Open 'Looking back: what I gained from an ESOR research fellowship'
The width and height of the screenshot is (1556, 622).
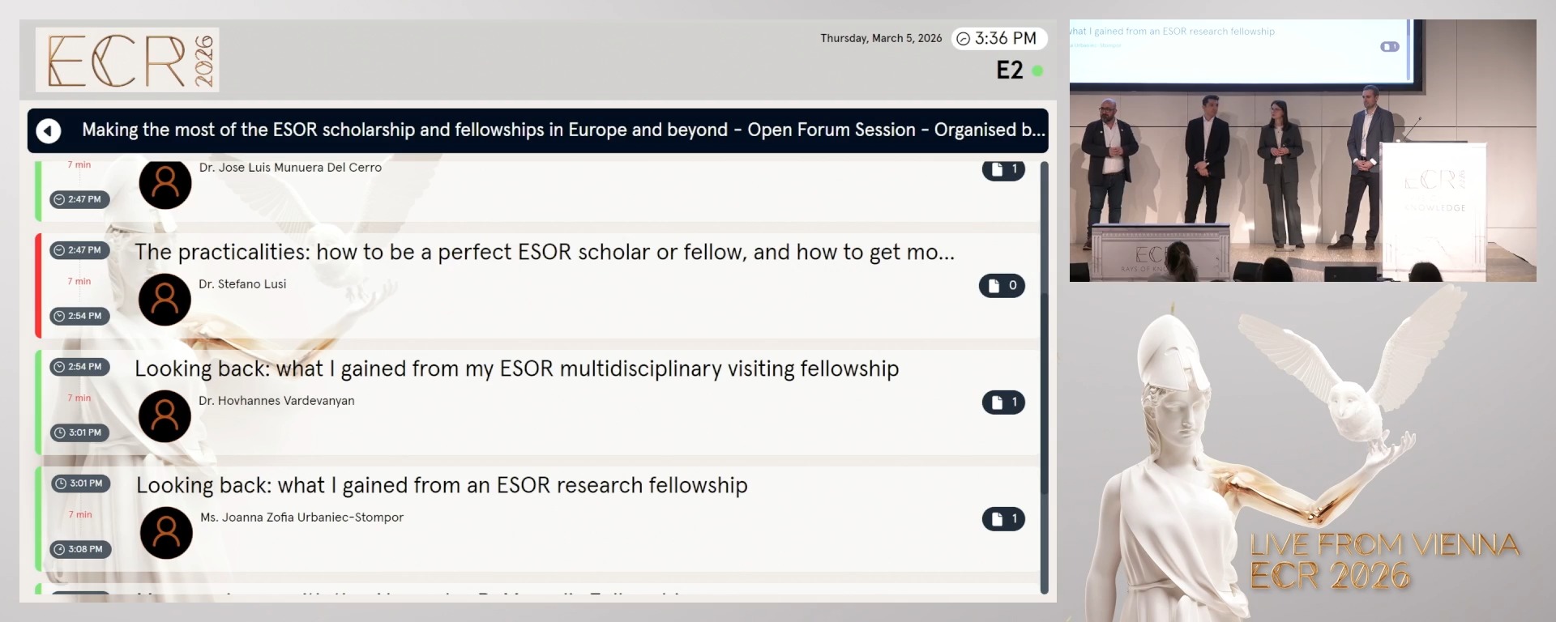click(x=442, y=485)
